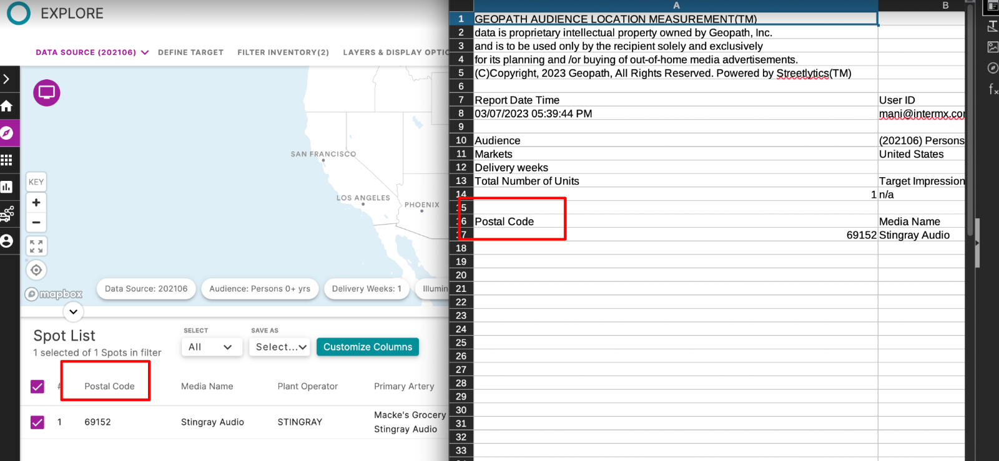Select spreadsheet row 20 header

tap(461, 275)
